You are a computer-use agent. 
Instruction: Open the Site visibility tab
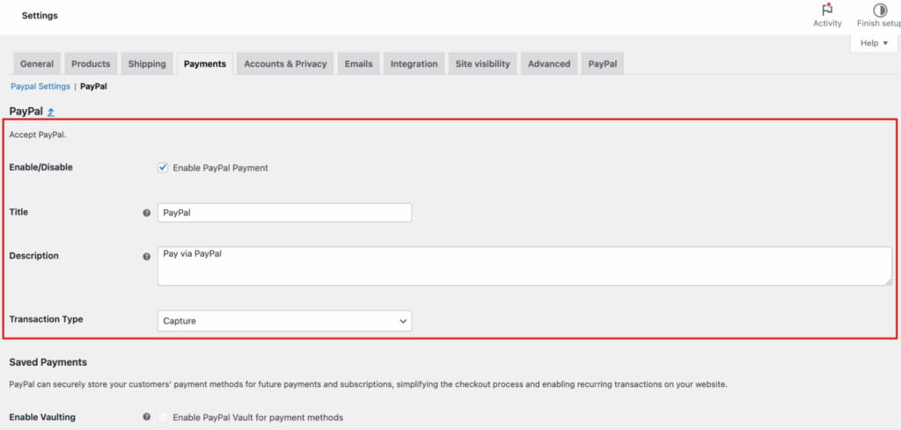[x=483, y=63]
